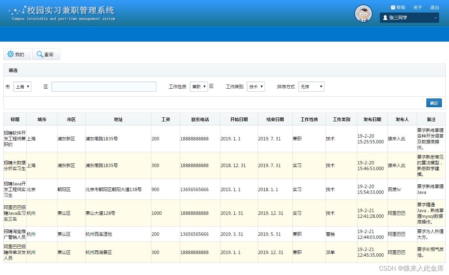The width and height of the screenshot is (449, 275).
Task: Select the 阿里巴巴招聘传单派发人员 title cell
Action: (x=15, y=252)
